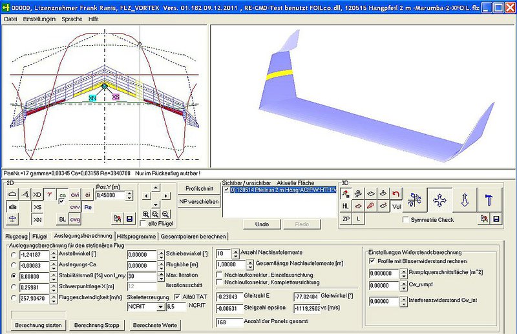The width and height of the screenshot is (517, 334).
Task: Increase Pos.Y value with spinner up arrow
Action: click(128, 192)
